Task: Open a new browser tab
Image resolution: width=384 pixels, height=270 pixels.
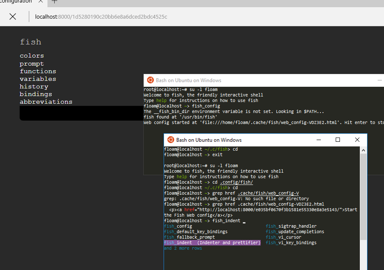Action: coord(54,2)
